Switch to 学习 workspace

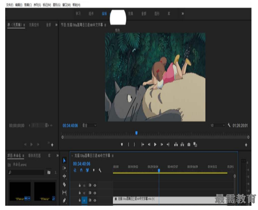pyautogui.click(x=78, y=13)
